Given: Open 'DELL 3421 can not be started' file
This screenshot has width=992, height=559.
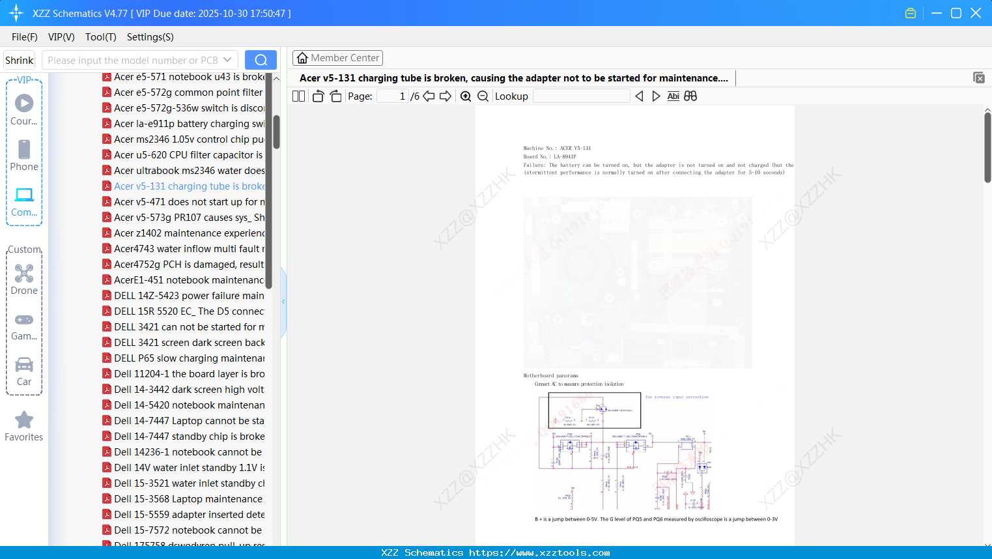Looking at the screenshot, I should coord(184,327).
